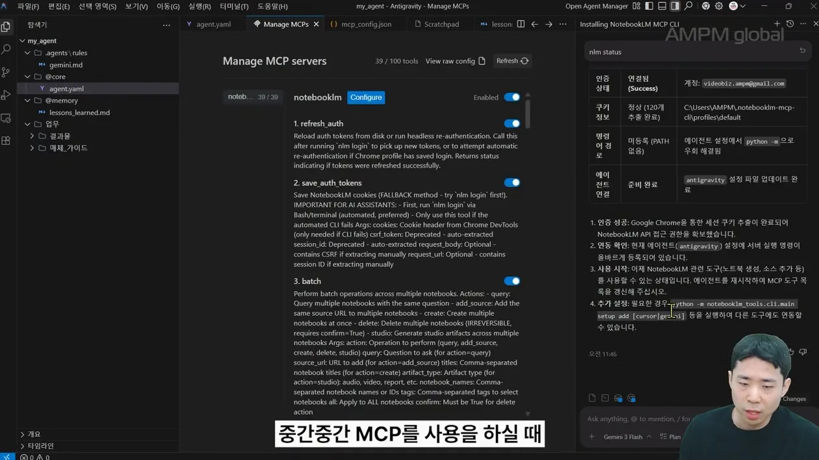Open the Explorer view in activity bar

tap(6, 27)
